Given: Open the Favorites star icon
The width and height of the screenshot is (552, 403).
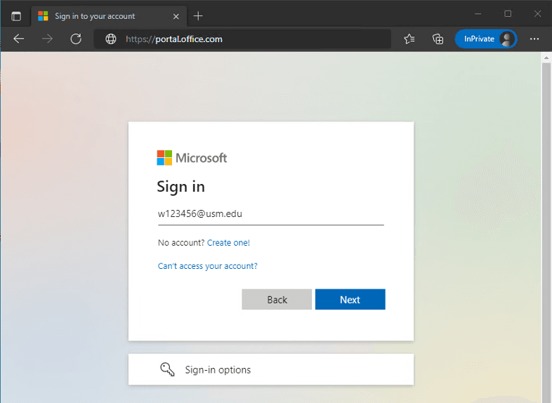Looking at the screenshot, I should click(409, 39).
